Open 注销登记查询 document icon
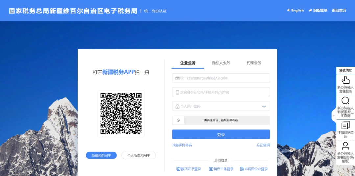355x176 pixels. tap(345, 125)
